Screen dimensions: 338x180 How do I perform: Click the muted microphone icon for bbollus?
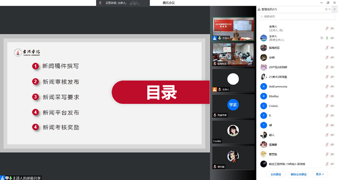[327, 96]
